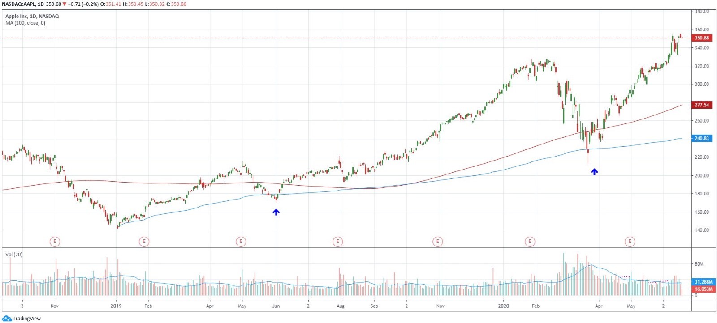Click the 2019 year label on time axis

pos(116,306)
